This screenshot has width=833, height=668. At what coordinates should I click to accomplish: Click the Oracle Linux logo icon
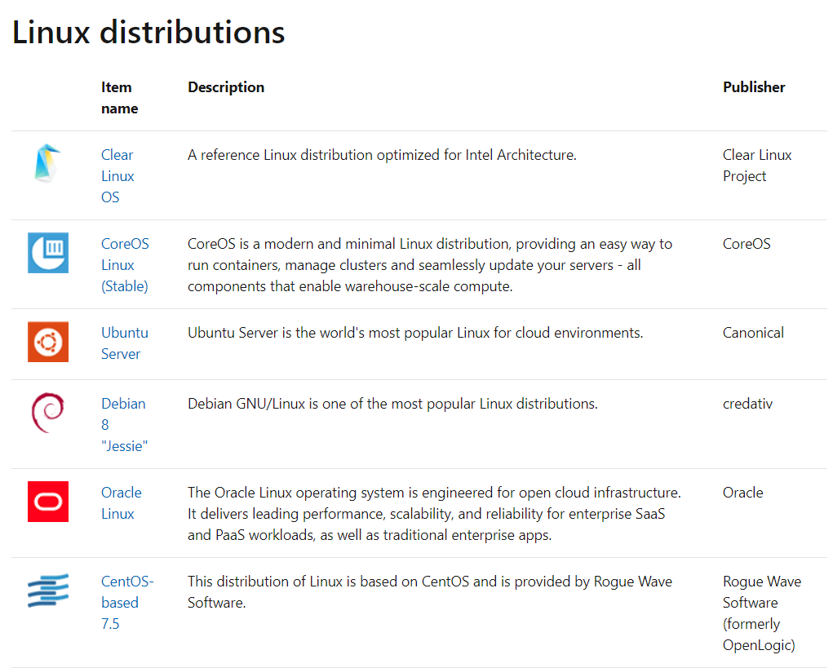pos(47,501)
